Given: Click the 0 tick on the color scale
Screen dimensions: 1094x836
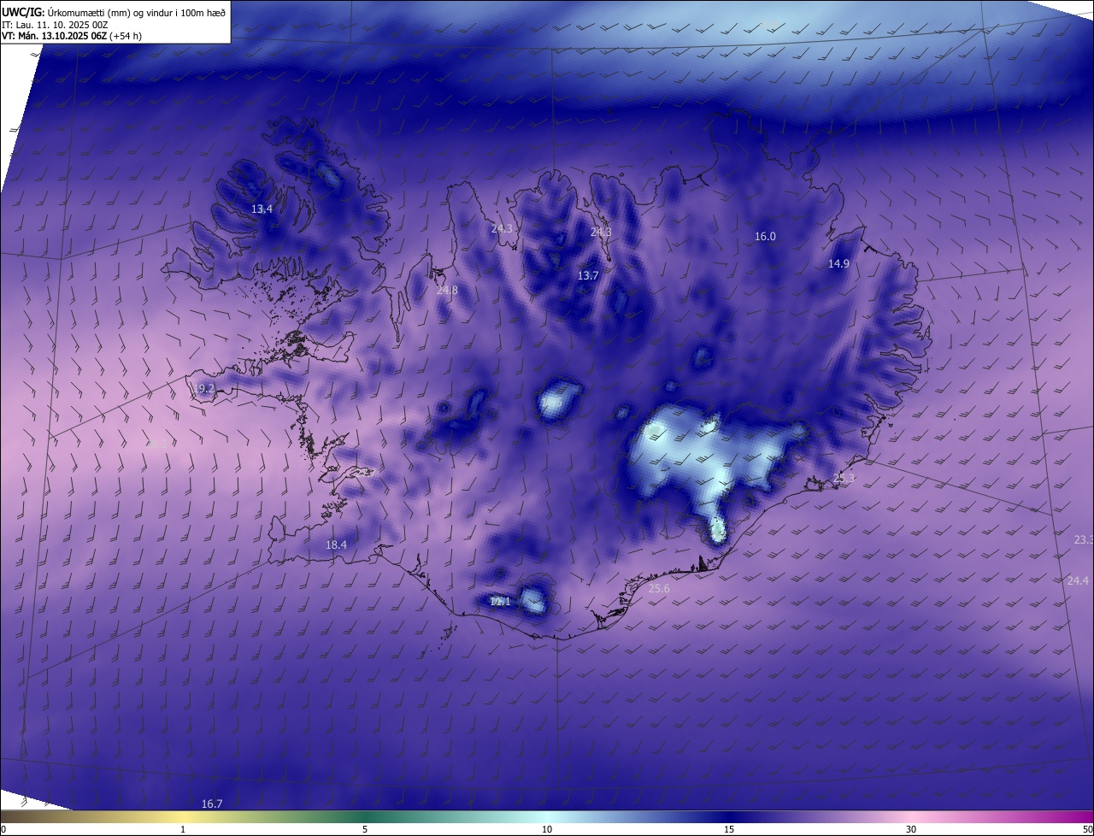Looking at the screenshot, I should [x=3, y=829].
